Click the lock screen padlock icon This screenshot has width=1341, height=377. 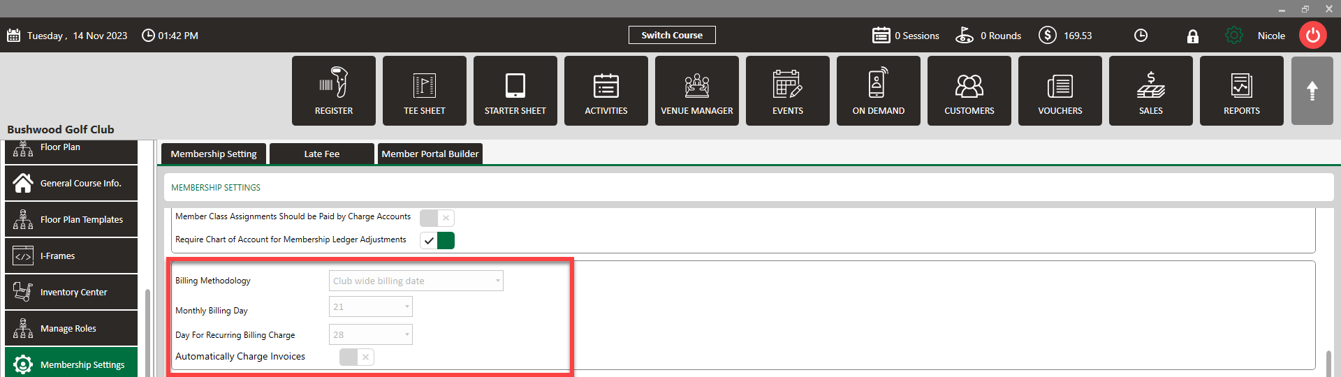[x=1193, y=36]
